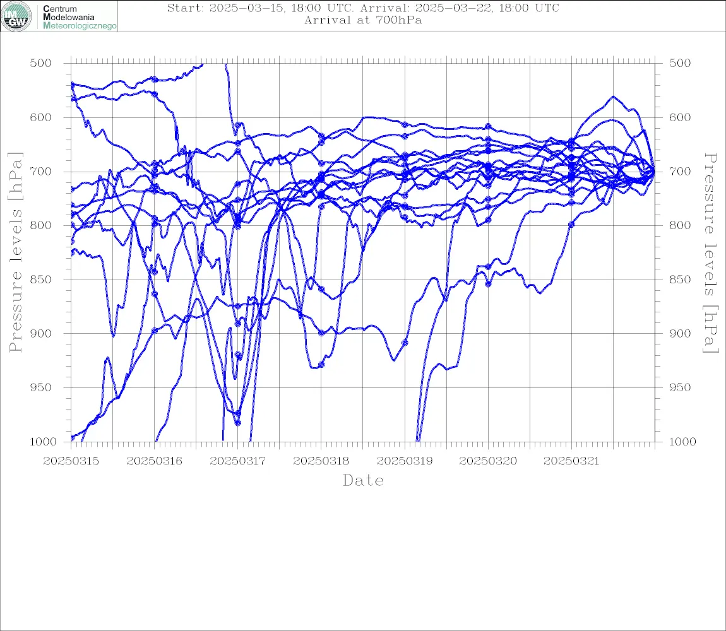
Task: Click the 20250318 date axis label
Action: coord(321,461)
